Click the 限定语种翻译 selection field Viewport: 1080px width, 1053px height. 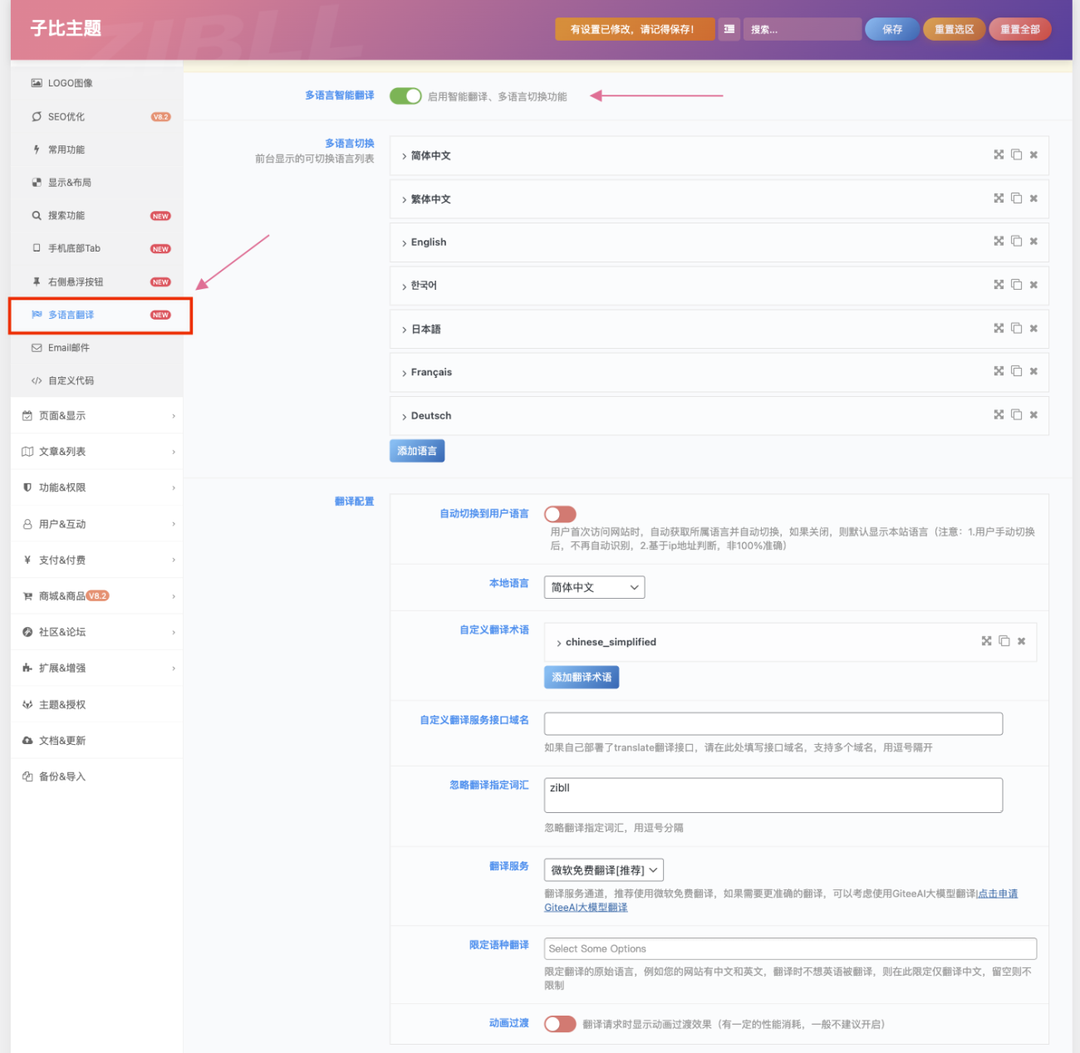coord(790,948)
